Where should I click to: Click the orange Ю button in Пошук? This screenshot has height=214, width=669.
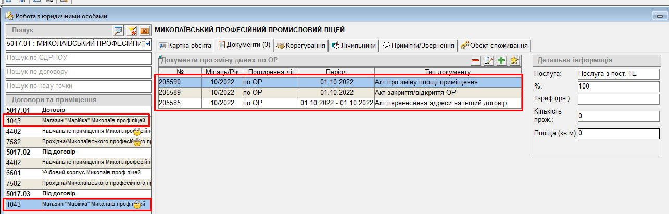click(145, 30)
